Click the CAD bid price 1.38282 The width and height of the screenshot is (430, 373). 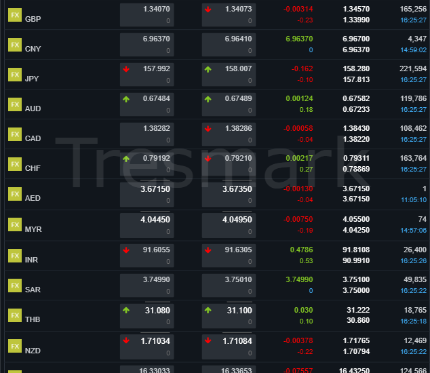click(x=156, y=128)
